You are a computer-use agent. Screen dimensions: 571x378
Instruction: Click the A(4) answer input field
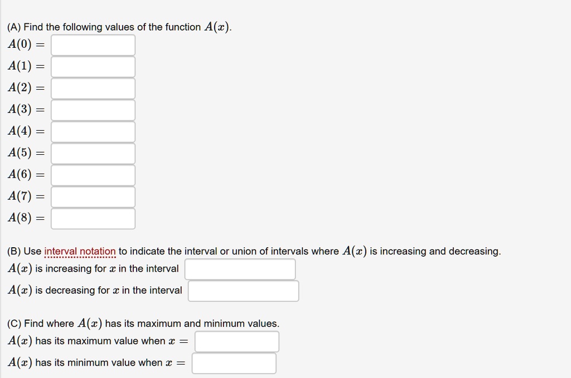coord(93,131)
